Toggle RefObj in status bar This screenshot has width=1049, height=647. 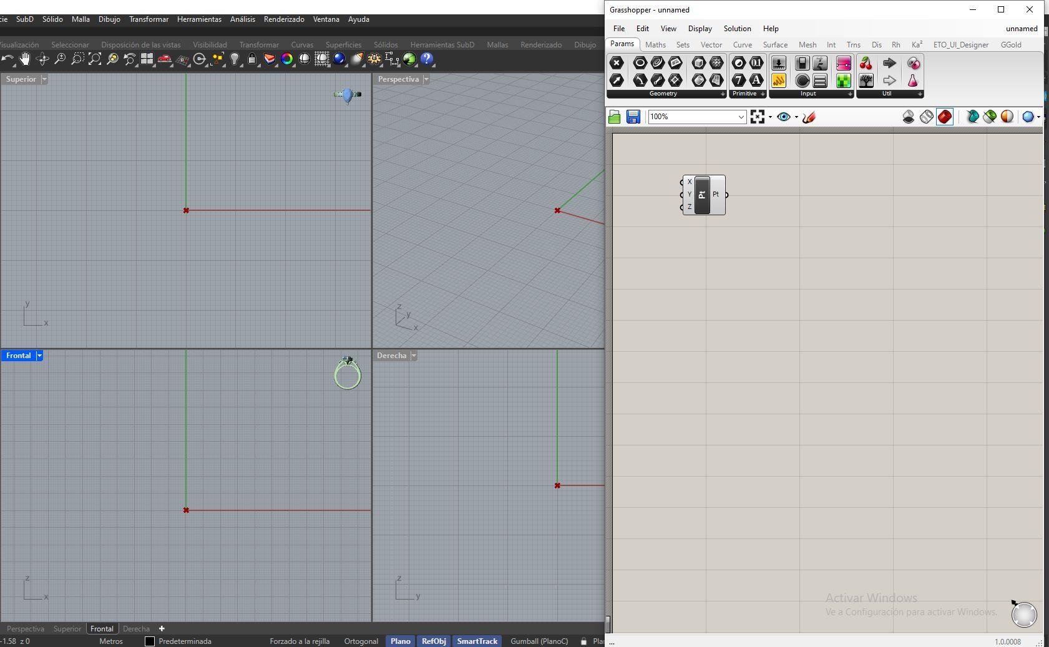pyautogui.click(x=434, y=641)
